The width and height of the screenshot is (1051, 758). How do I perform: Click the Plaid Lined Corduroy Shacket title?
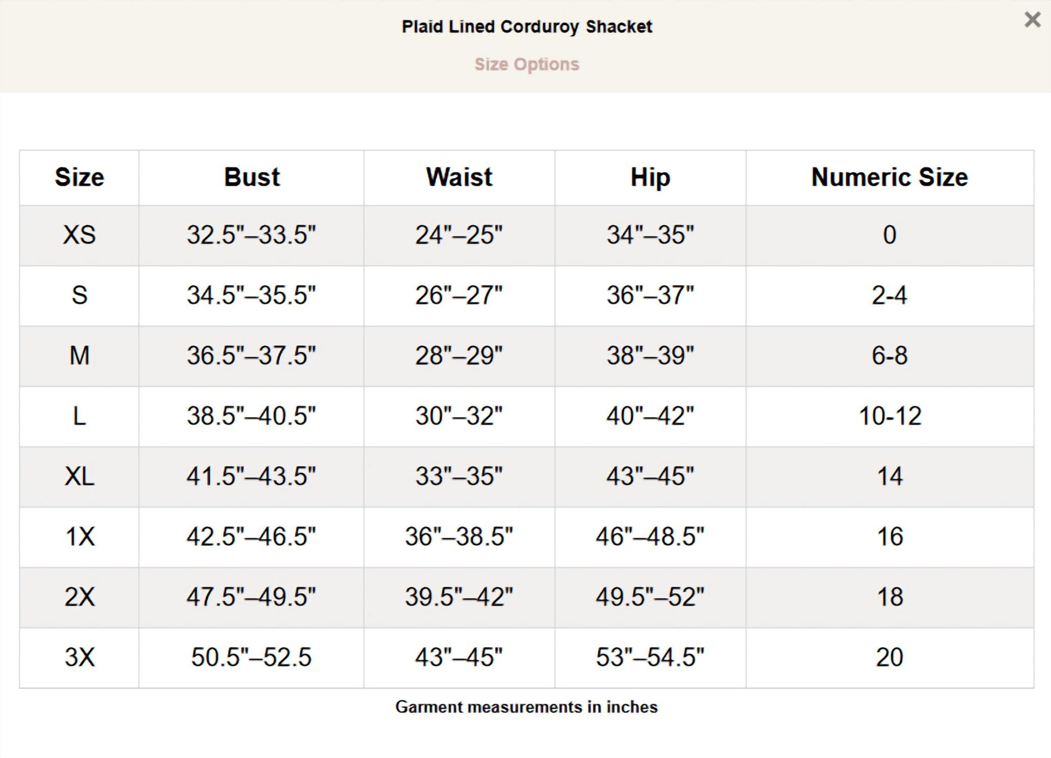[527, 26]
